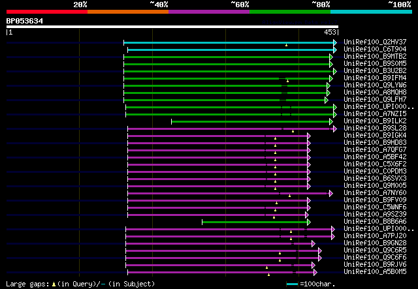Click the orange ~40% identity color segment
This screenshot has width=418, height=289.
(x=128, y=12)
